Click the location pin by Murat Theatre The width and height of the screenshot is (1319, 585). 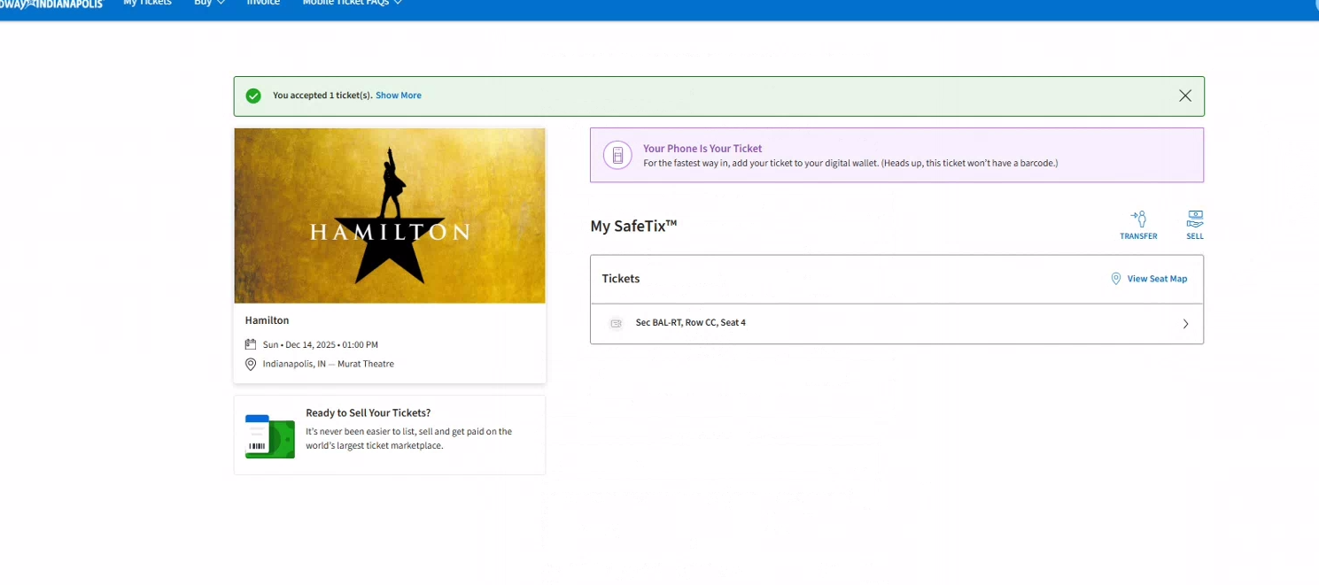point(251,365)
